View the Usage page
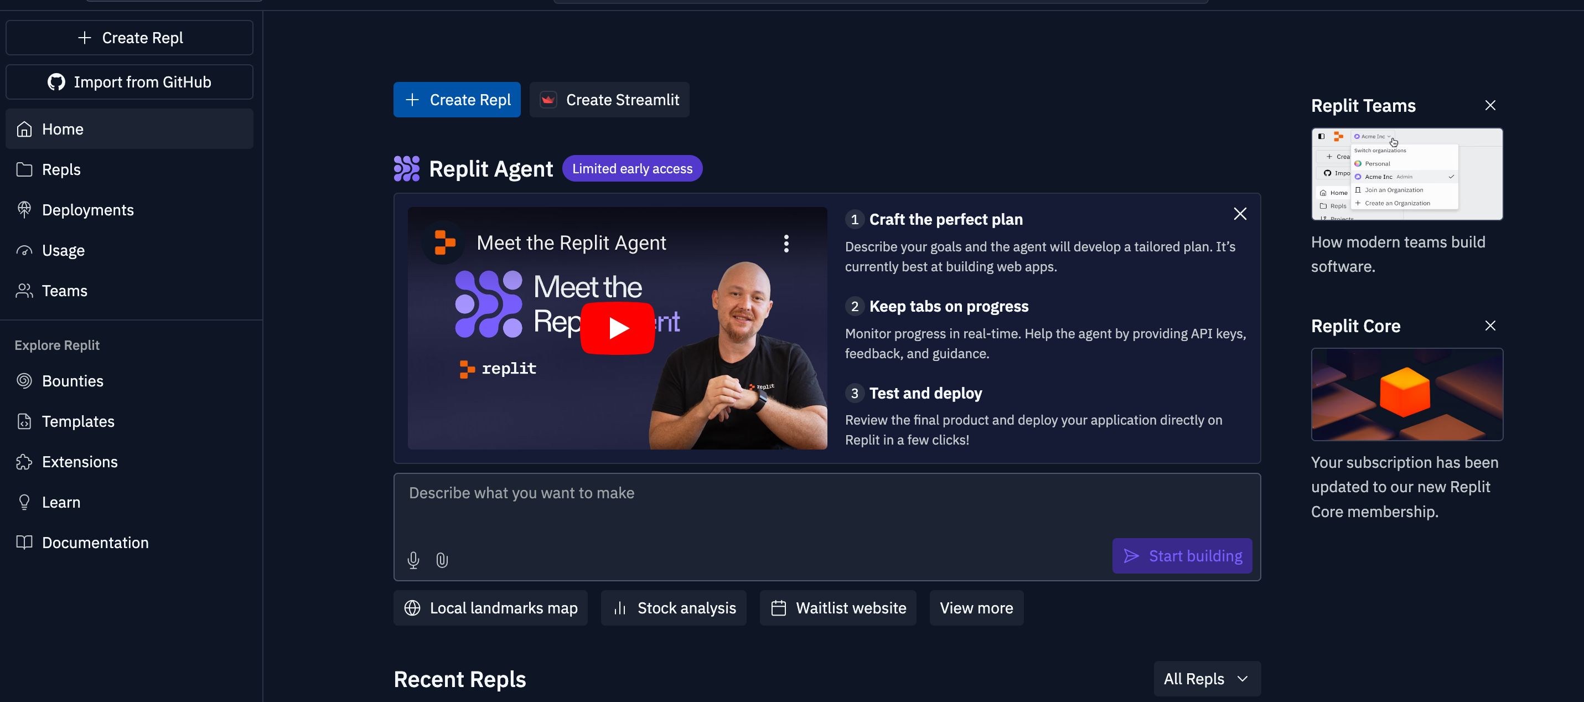This screenshot has height=702, width=1584. point(129,250)
